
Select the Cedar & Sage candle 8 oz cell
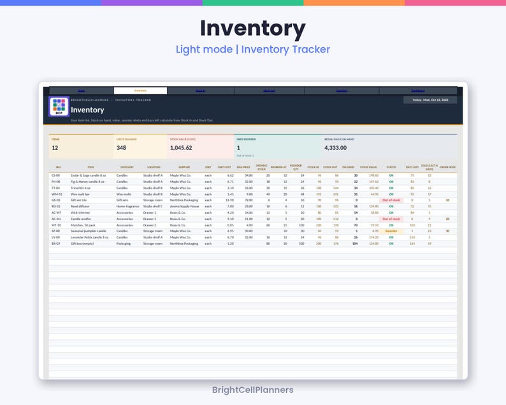tap(89, 175)
